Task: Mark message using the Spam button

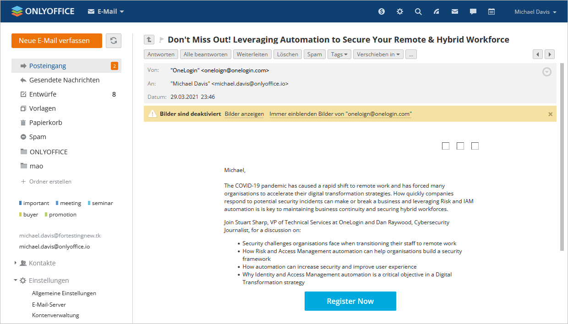Action: tap(315, 54)
